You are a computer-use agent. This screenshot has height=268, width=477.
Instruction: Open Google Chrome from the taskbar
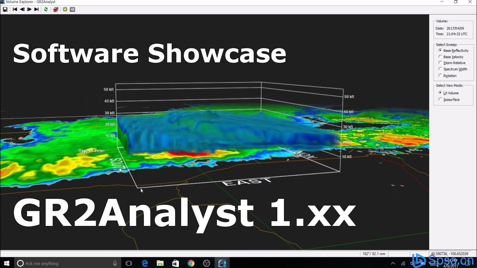pos(191,263)
